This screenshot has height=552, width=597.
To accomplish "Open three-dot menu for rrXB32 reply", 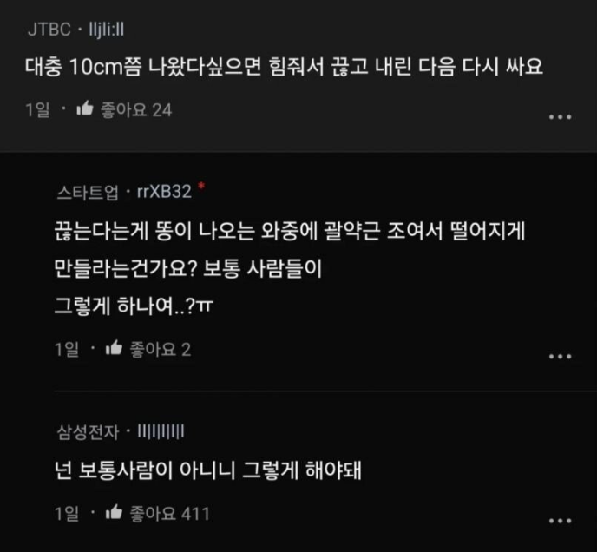I will pyautogui.click(x=560, y=357).
